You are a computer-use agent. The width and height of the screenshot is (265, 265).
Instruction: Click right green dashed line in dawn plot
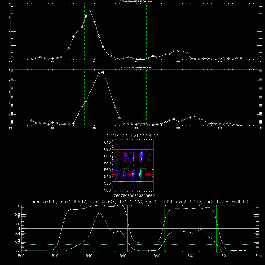[146, 32]
